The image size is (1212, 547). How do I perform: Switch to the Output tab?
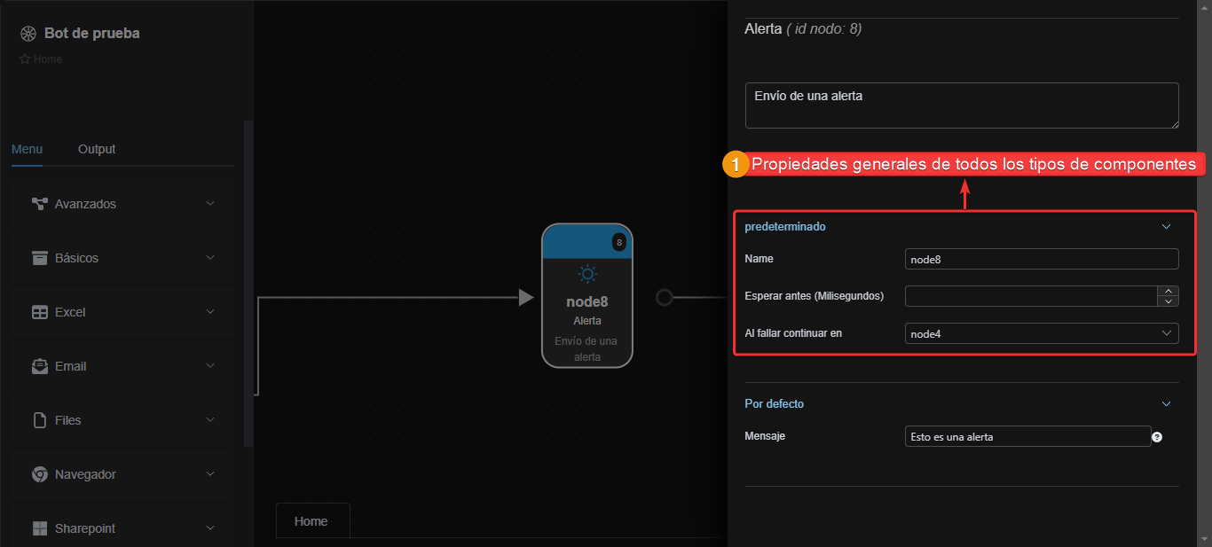point(97,149)
